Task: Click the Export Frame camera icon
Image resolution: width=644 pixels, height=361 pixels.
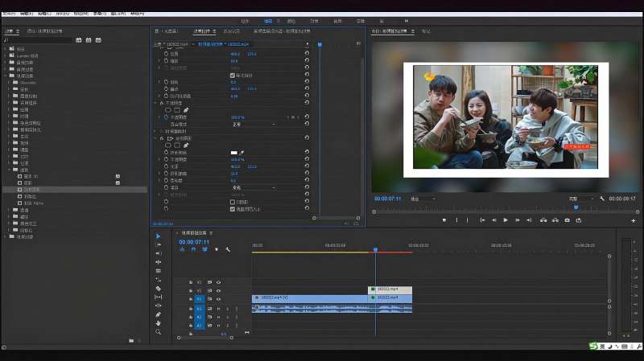Action: coord(568,219)
